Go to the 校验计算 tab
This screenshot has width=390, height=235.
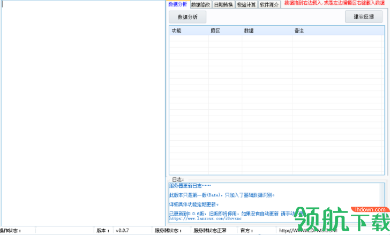point(246,5)
